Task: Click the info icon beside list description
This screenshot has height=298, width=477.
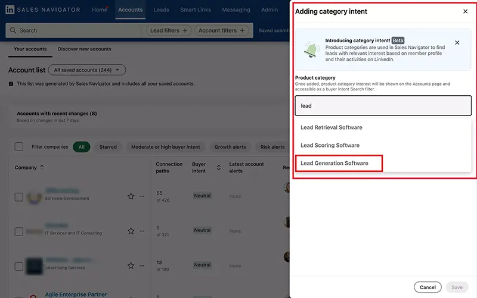Action: [x=11, y=84]
